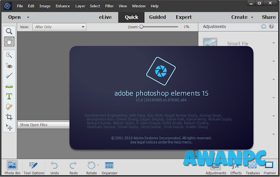
Task: Open the Organizer
Action: click(109, 168)
